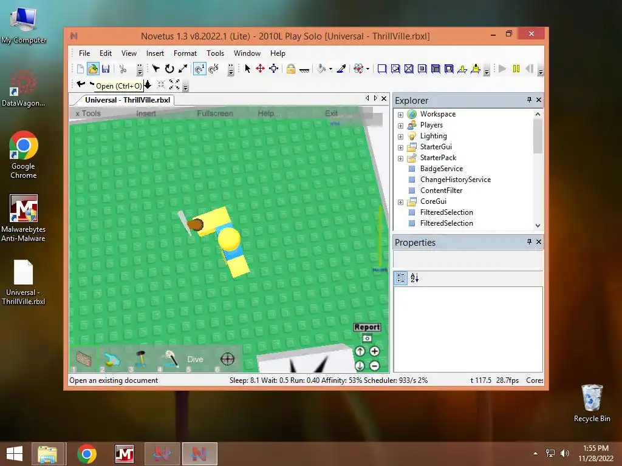This screenshot has height=466, width=622.
Task: Click the zoom-extents expand arrows icon
Action: tap(174, 84)
